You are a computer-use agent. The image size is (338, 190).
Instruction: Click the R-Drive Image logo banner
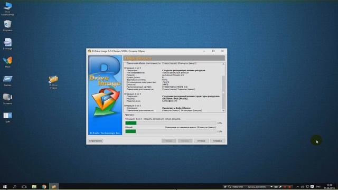[105, 95]
